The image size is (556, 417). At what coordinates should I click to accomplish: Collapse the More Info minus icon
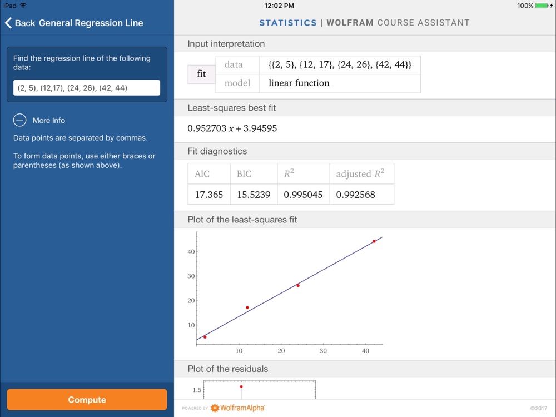(x=20, y=120)
